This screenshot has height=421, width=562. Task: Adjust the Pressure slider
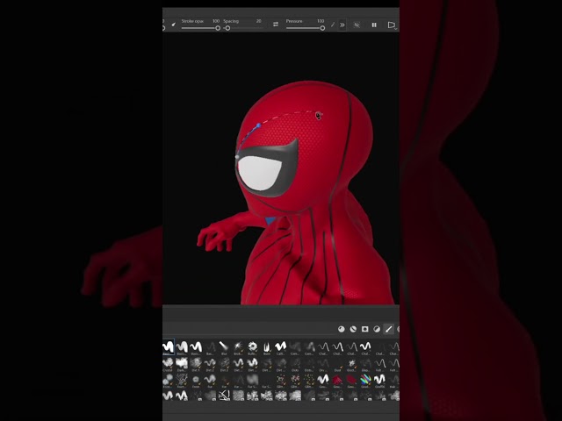tap(306, 28)
